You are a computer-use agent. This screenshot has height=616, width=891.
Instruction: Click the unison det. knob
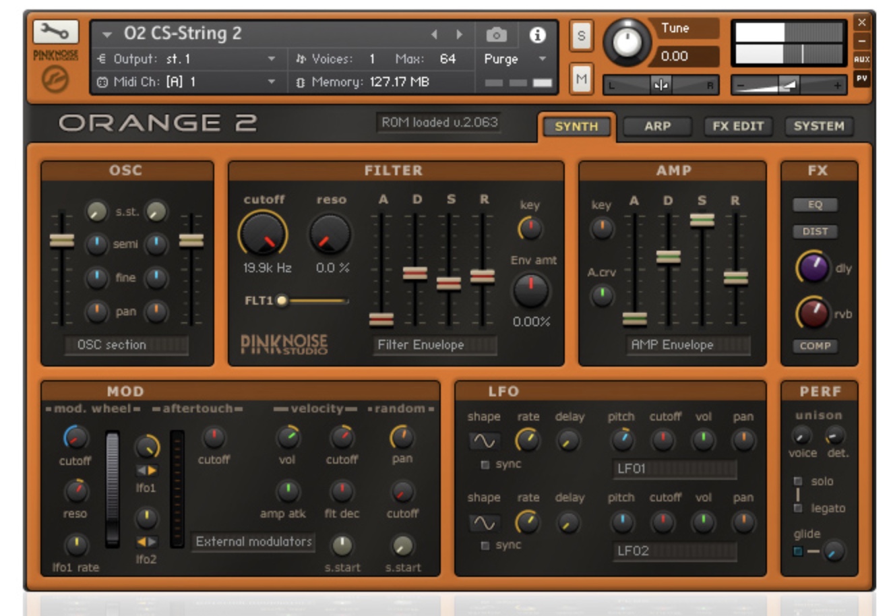coord(835,436)
